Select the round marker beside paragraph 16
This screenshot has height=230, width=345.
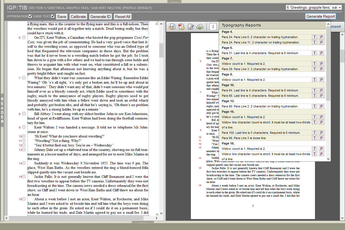point(24,199)
